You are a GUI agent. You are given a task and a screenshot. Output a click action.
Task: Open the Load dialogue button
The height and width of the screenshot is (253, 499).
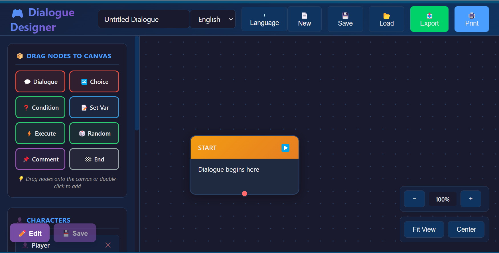click(x=387, y=19)
